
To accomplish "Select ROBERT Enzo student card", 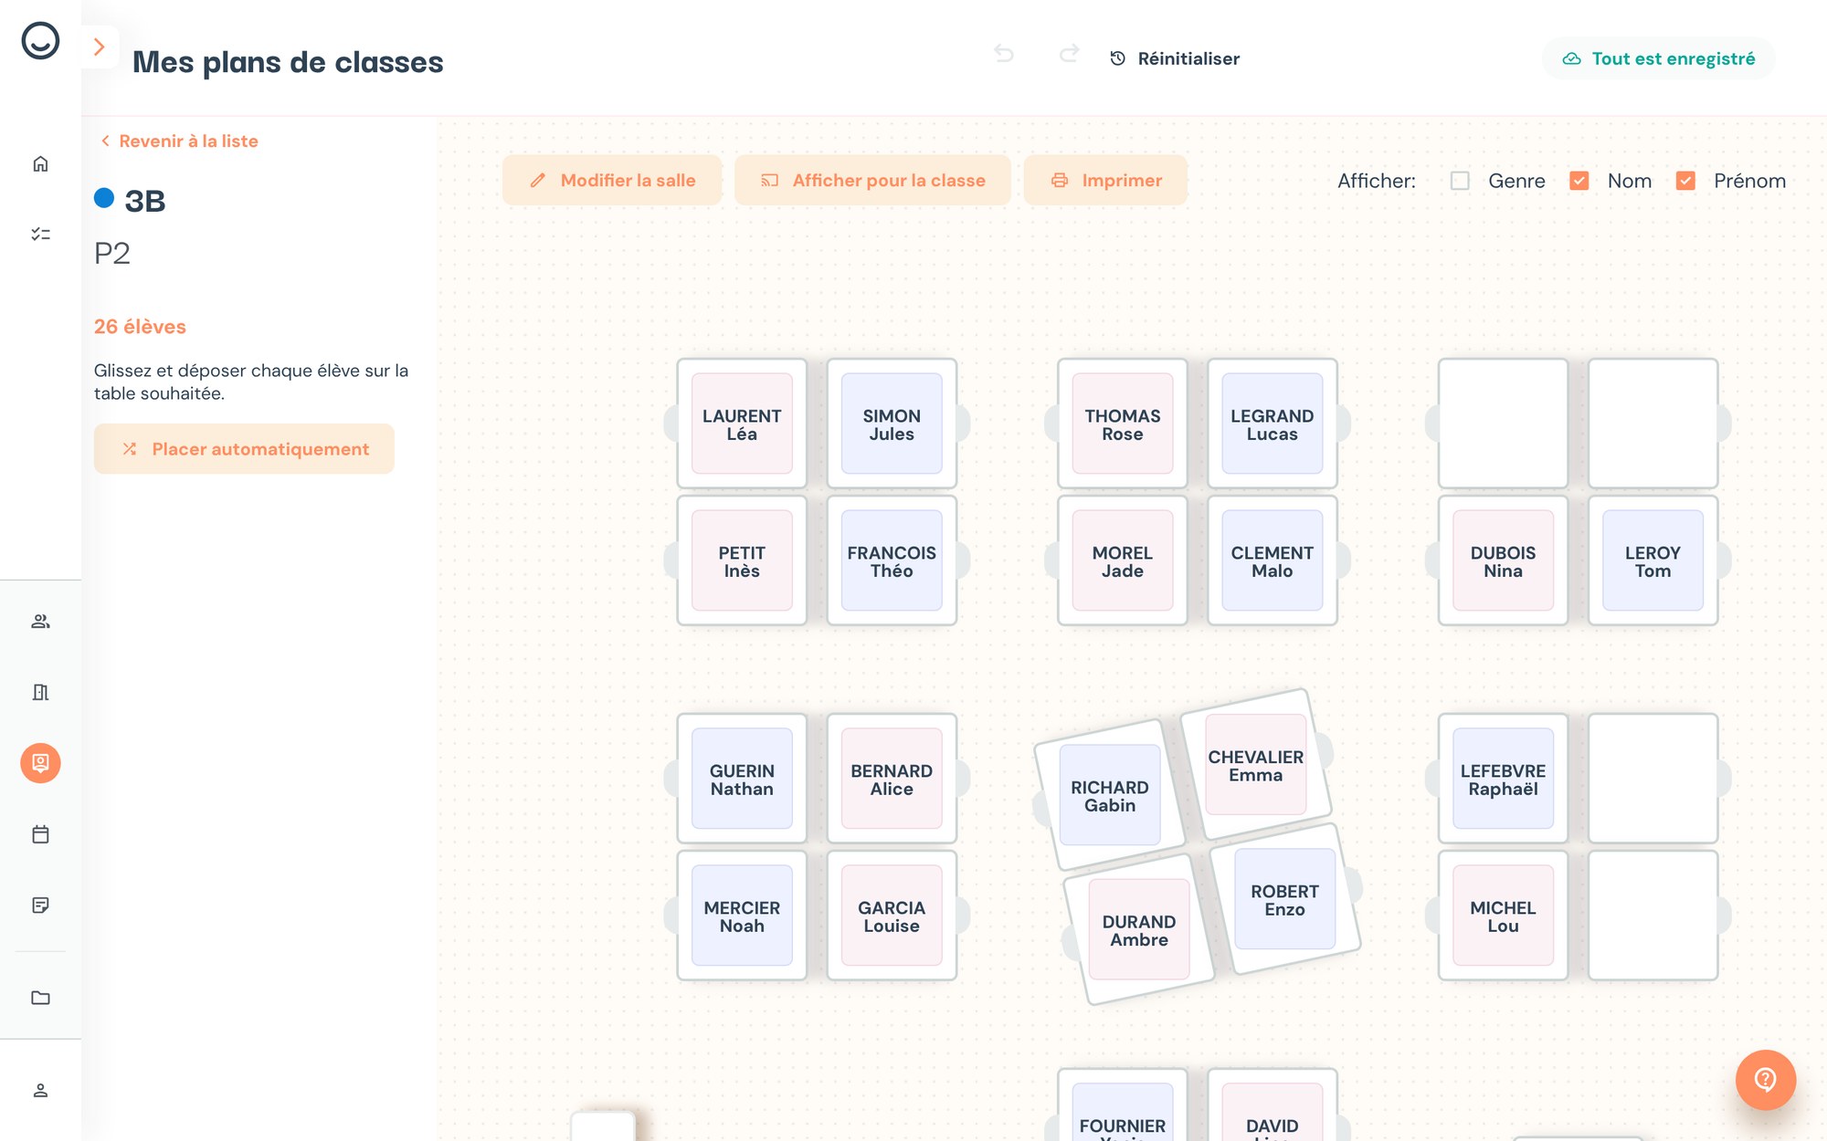I will (1285, 899).
